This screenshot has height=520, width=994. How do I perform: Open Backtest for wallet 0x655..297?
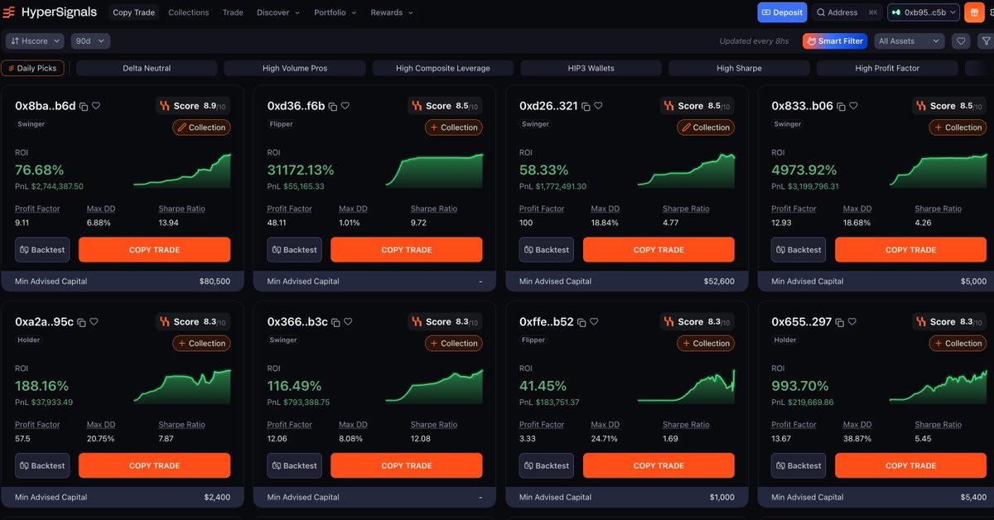coord(799,466)
